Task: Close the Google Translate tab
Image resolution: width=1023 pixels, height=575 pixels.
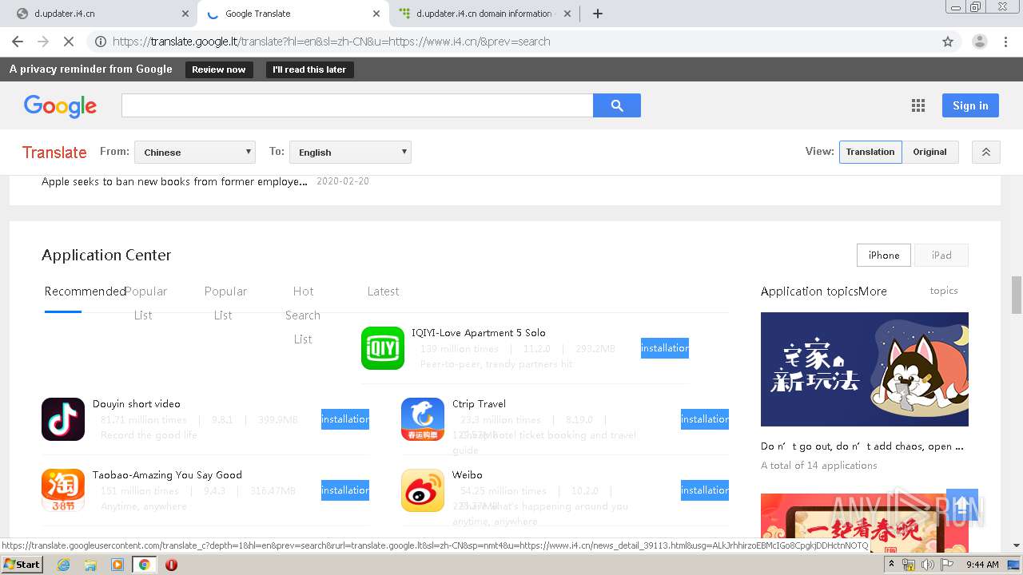Action: [x=376, y=14]
